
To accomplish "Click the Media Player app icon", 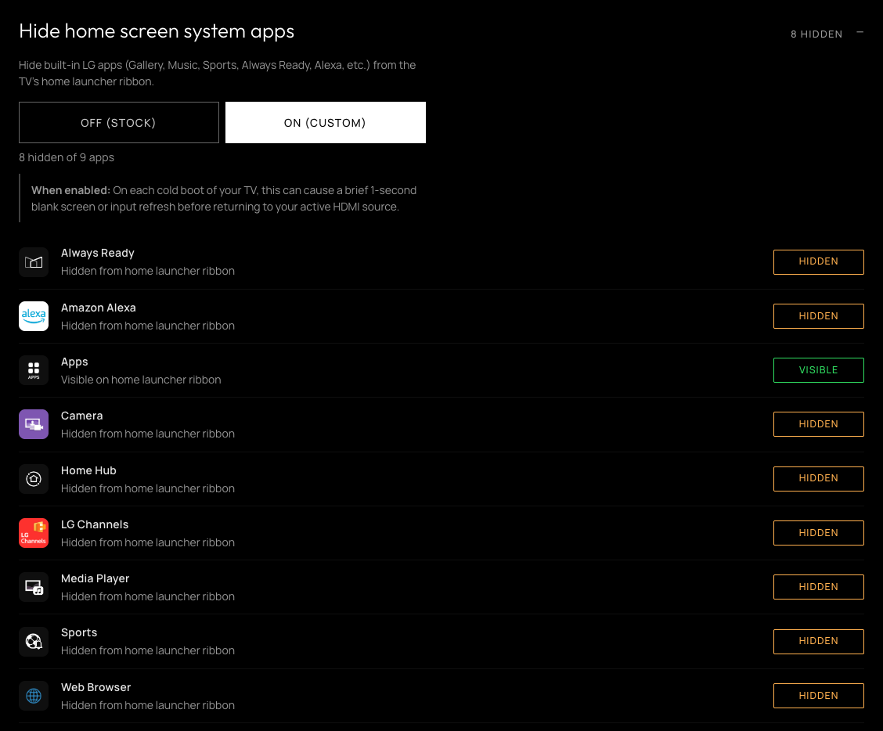I will coord(34,587).
